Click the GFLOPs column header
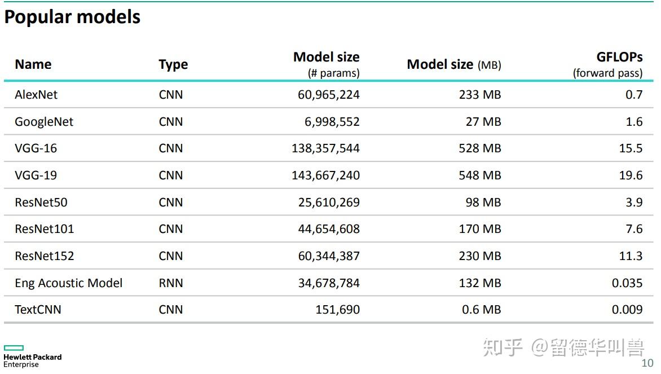 [x=607, y=64]
